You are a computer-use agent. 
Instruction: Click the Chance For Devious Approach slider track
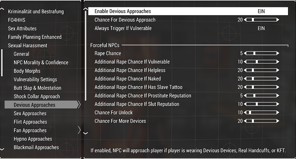pyautogui.click(x=261, y=20)
